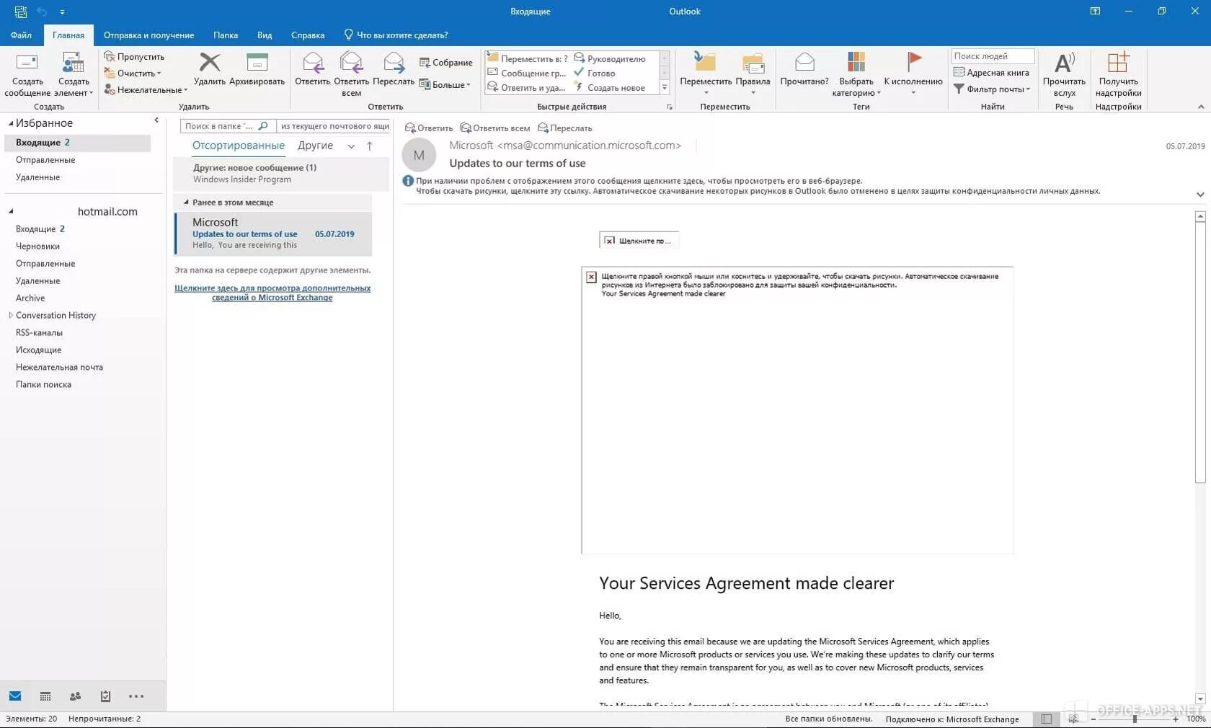Open Tasks view in bottom navigation bar
Image resolution: width=1211 pixels, height=728 pixels.
pyautogui.click(x=105, y=696)
